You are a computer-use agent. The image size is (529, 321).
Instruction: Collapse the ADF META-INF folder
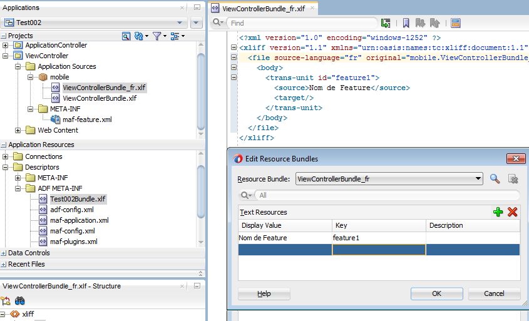point(18,188)
